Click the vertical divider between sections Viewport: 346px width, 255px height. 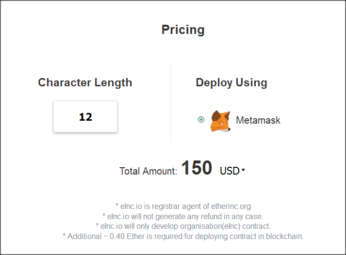tap(171, 102)
